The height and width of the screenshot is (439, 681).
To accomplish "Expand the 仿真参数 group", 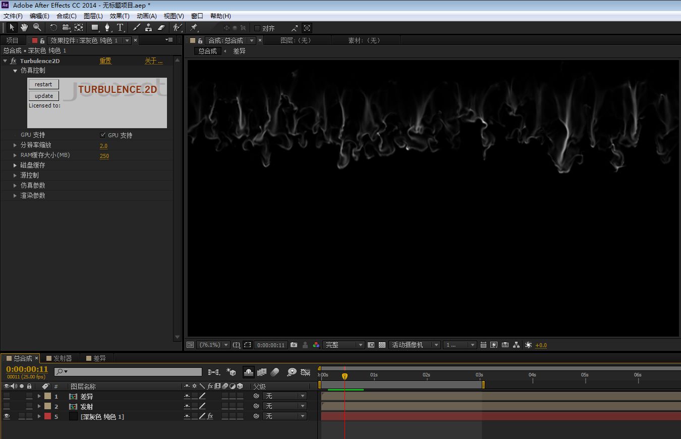I will click(x=15, y=186).
